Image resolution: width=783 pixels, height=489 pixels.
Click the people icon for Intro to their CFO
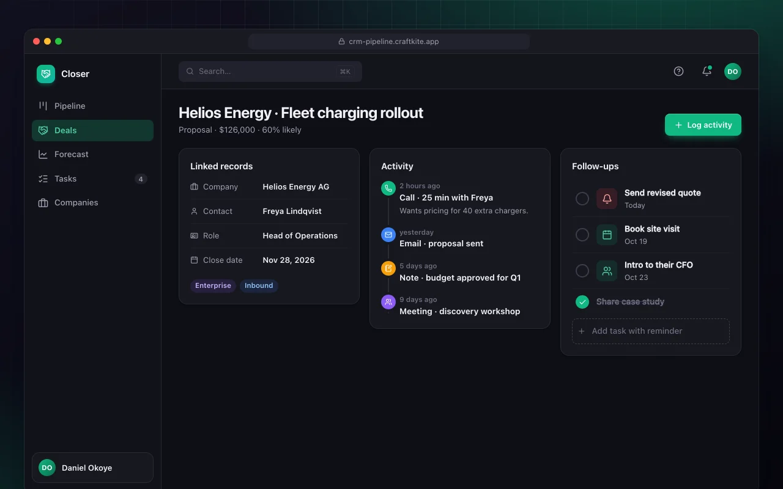tap(607, 271)
